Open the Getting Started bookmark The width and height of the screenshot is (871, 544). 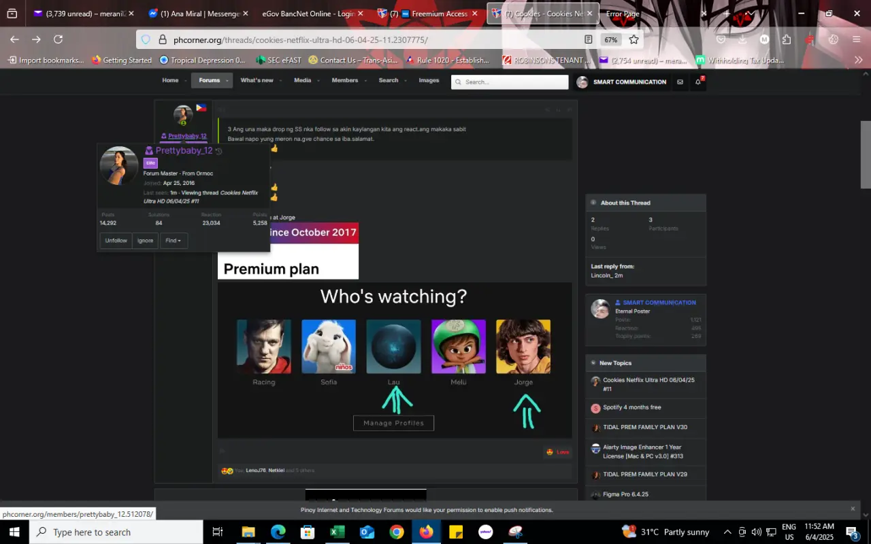(122, 61)
